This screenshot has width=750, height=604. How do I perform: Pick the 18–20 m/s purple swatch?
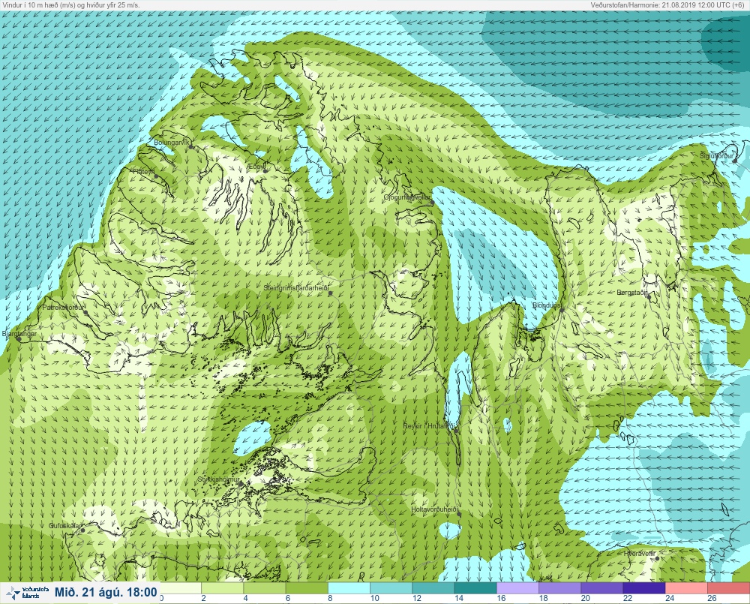560,587
